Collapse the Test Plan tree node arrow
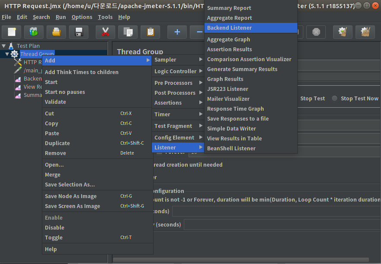 pyautogui.click(x=3, y=46)
